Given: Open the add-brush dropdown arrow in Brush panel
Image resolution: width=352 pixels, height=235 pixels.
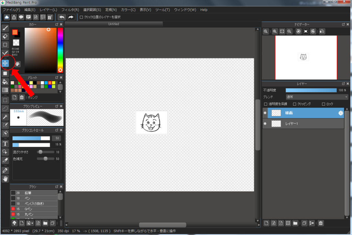Looking at the screenshot, I should click(x=32, y=223).
